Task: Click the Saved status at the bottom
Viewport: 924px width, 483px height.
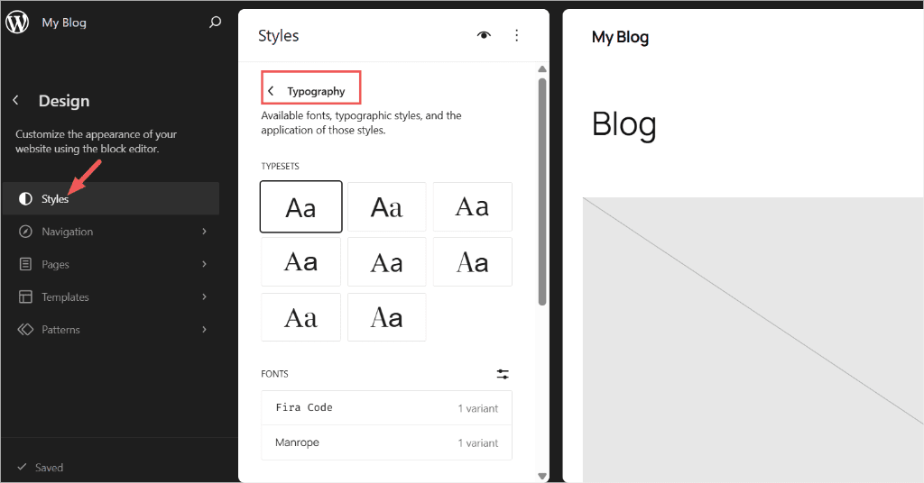Action: [x=41, y=468]
